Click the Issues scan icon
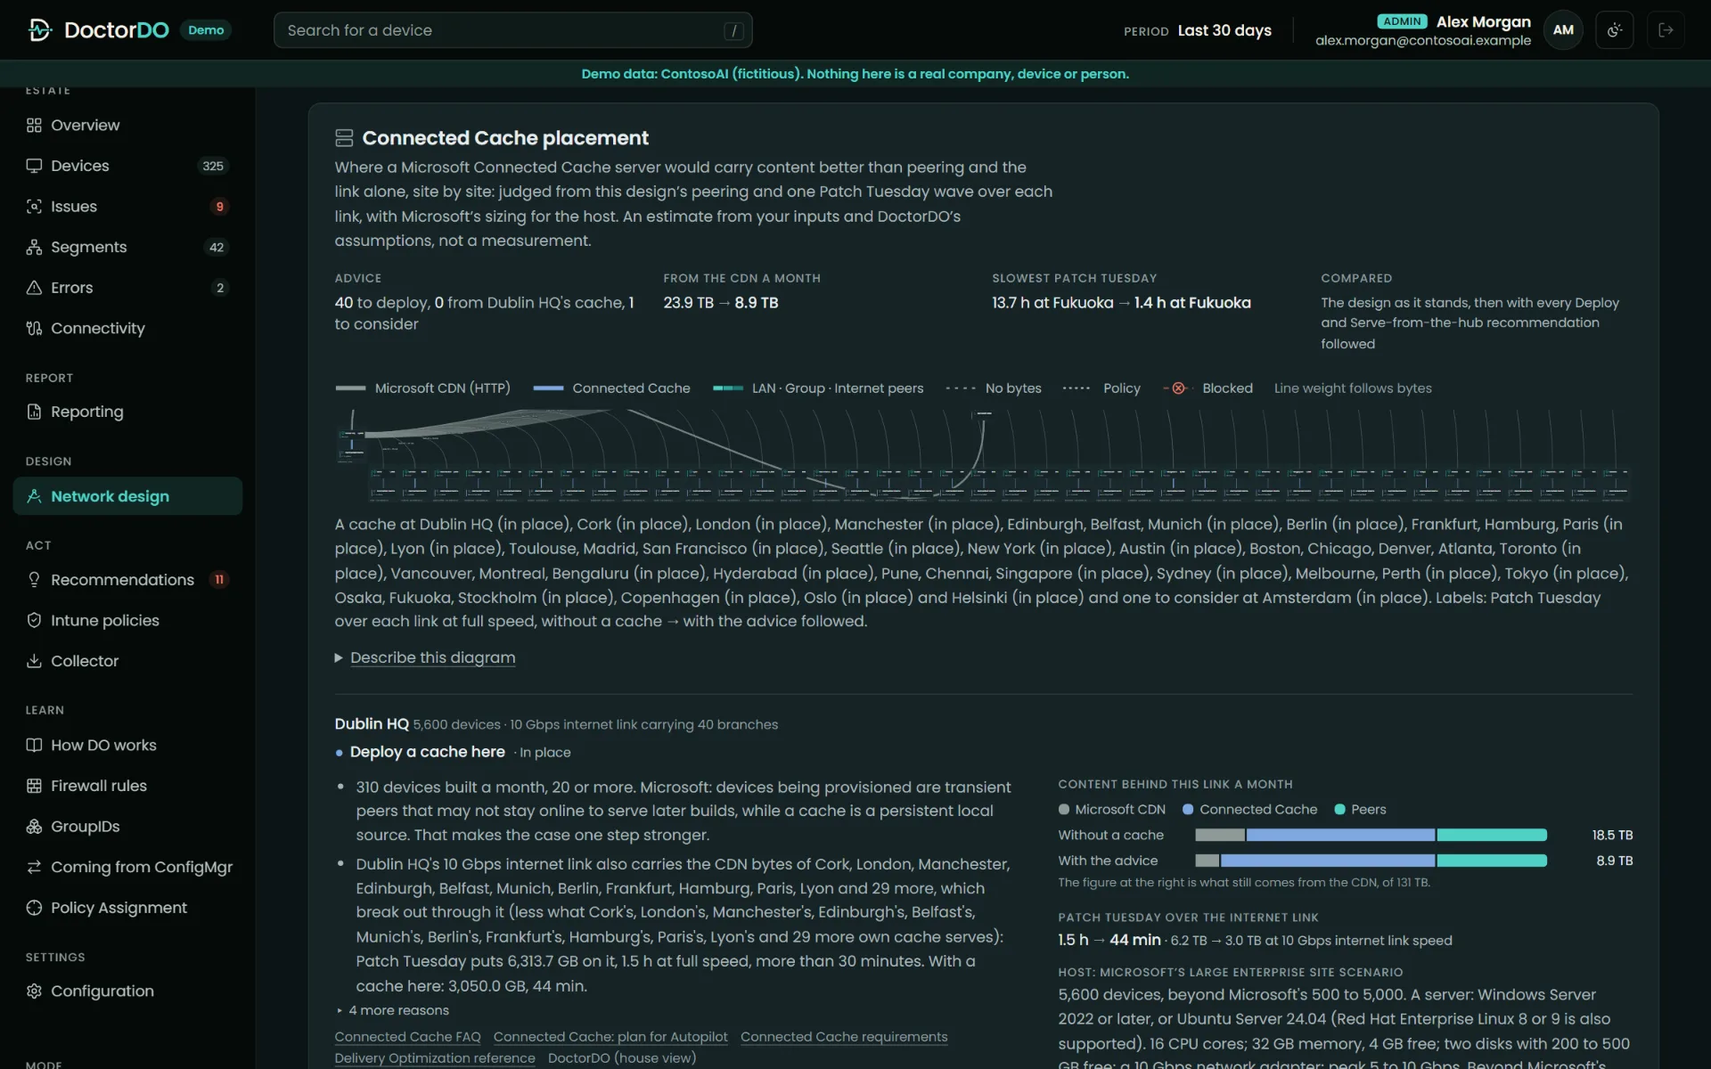The image size is (1711, 1069). [34, 207]
